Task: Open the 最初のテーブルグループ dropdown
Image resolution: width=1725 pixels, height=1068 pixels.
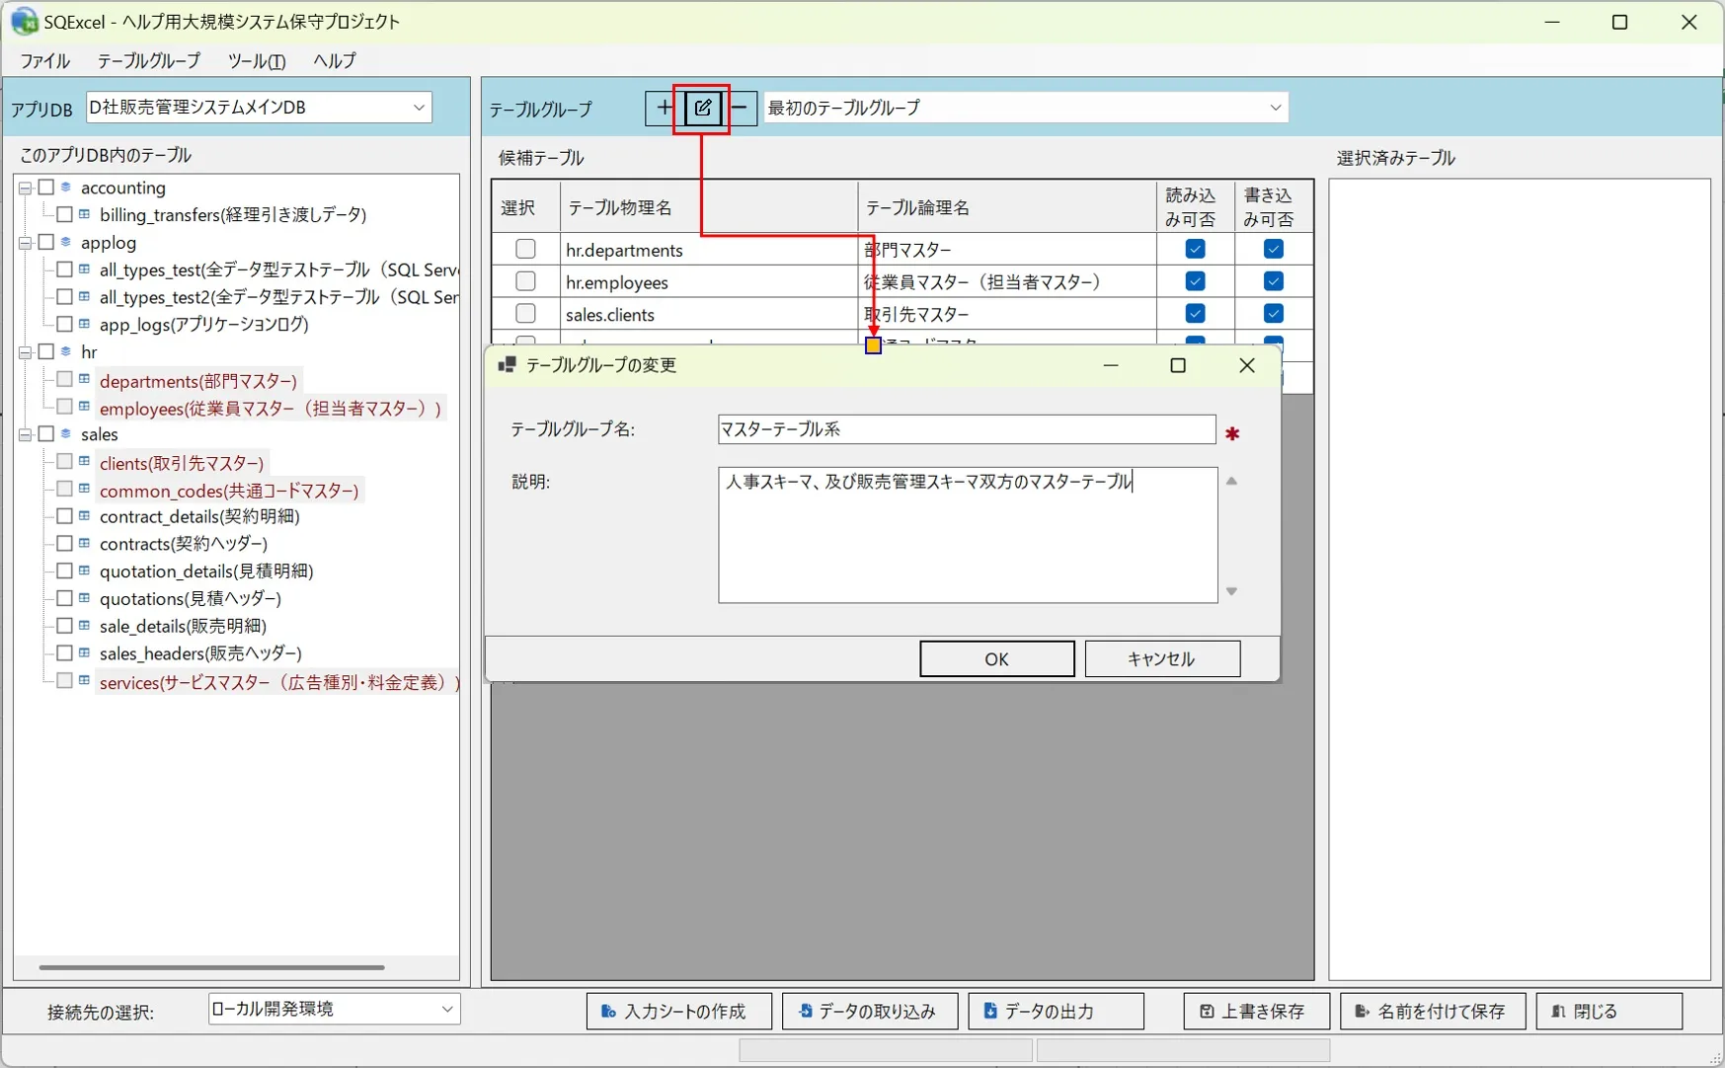Action: click(x=1025, y=107)
